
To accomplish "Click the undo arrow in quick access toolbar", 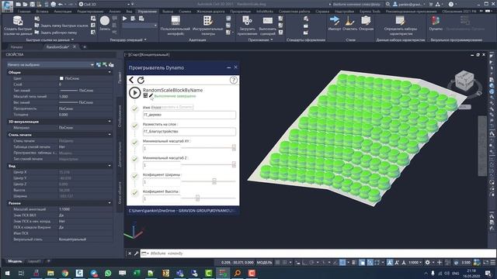I will point(61,5).
